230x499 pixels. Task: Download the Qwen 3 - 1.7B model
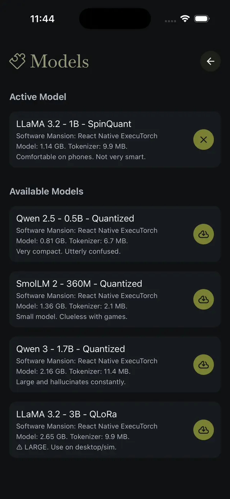tap(204, 365)
